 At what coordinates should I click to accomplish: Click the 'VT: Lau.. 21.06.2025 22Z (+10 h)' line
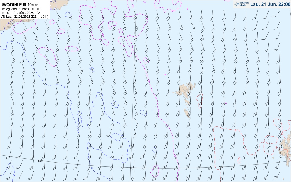(24, 17)
